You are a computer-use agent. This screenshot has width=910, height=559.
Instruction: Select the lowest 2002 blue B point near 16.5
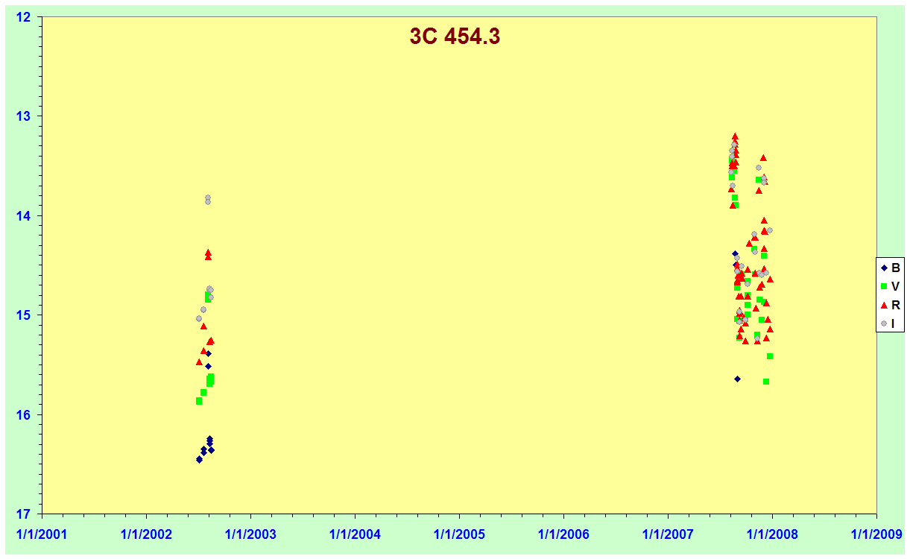pyautogui.click(x=199, y=459)
